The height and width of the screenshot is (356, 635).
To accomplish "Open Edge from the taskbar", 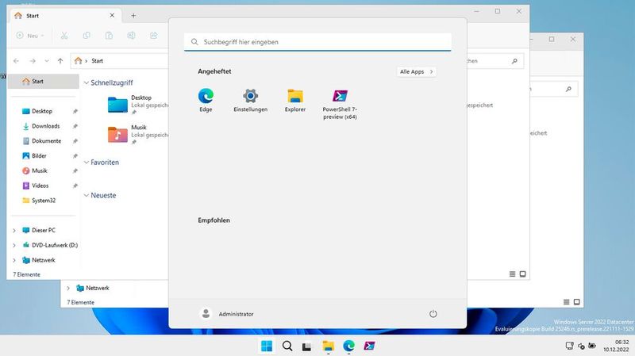I will [x=348, y=346].
